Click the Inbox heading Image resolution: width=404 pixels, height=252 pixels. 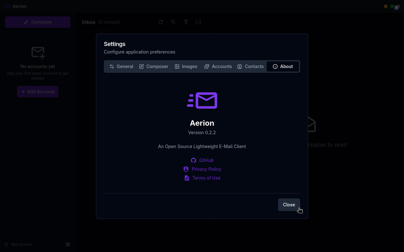pyautogui.click(x=89, y=22)
